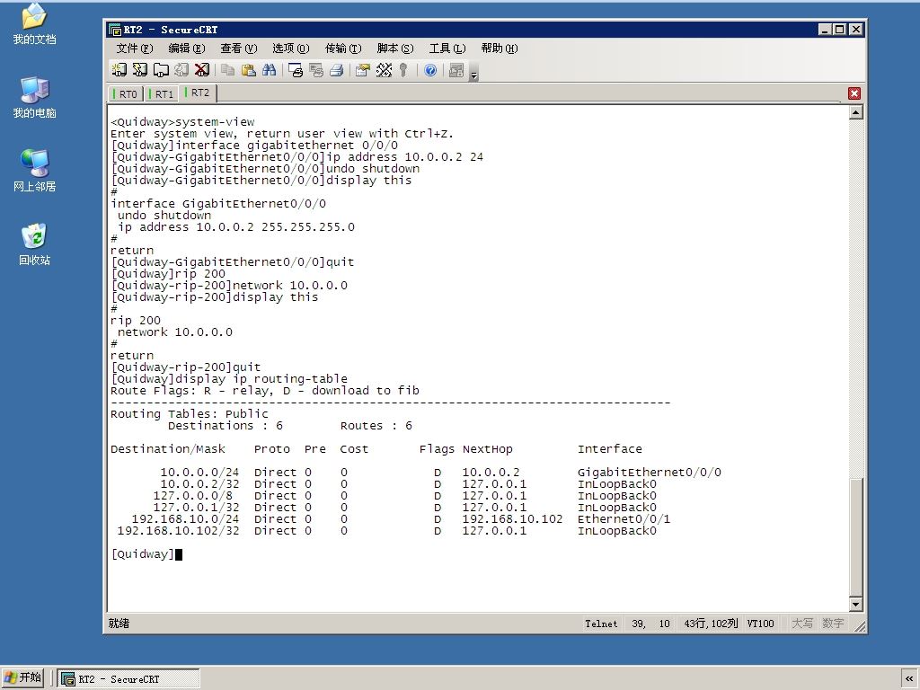Expand the taskbar tray chevron

(x=909, y=679)
